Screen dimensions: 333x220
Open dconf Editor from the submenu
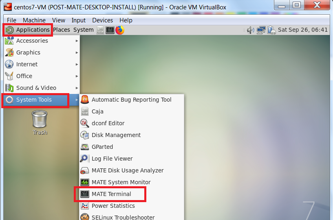pos(108,123)
